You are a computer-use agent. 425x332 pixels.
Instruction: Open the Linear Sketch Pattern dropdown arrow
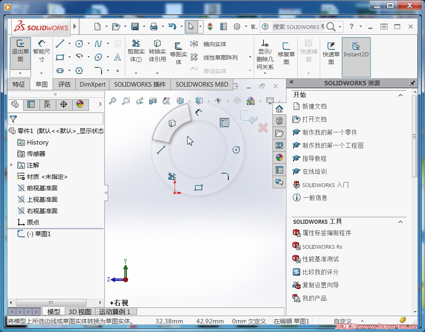pyautogui.click(x=250, y=57)
